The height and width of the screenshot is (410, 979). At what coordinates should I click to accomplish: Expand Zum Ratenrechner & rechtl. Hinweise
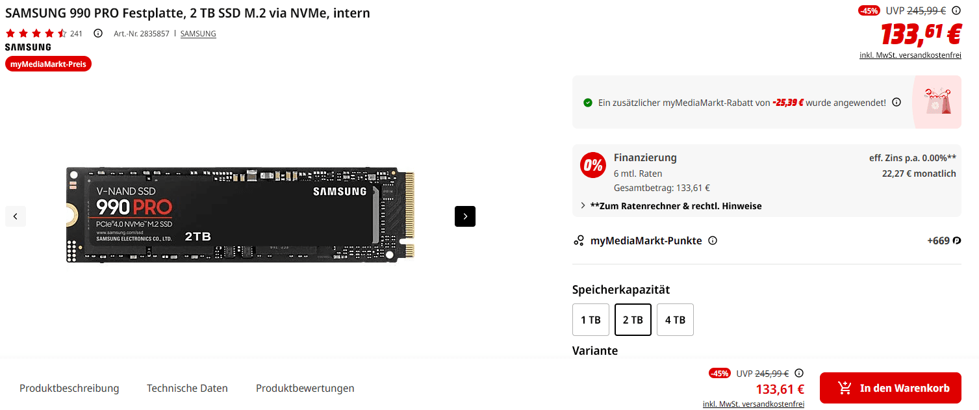pos(671,206)
